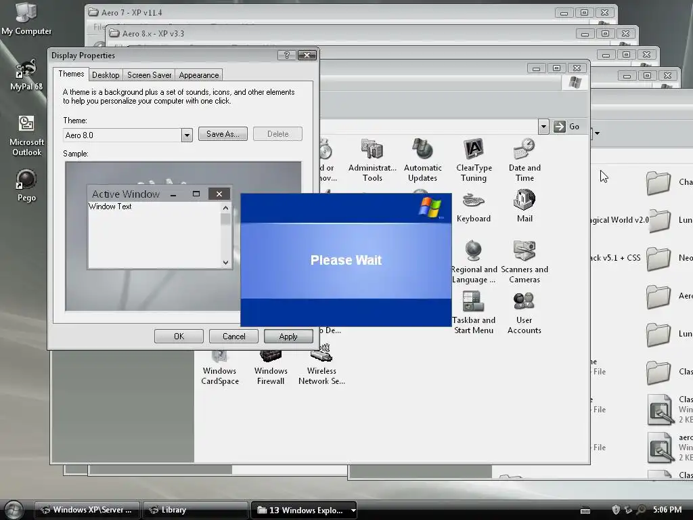Open the Automatic Updates icon

[422, 160]
